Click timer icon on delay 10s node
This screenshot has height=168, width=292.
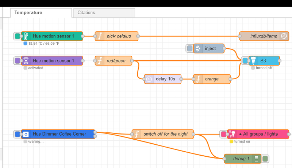tap(149, 79)
